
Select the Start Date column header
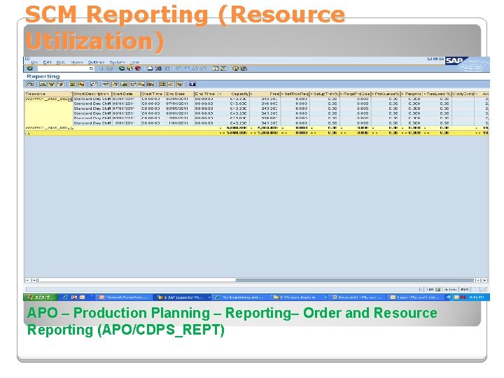point(126,94)
